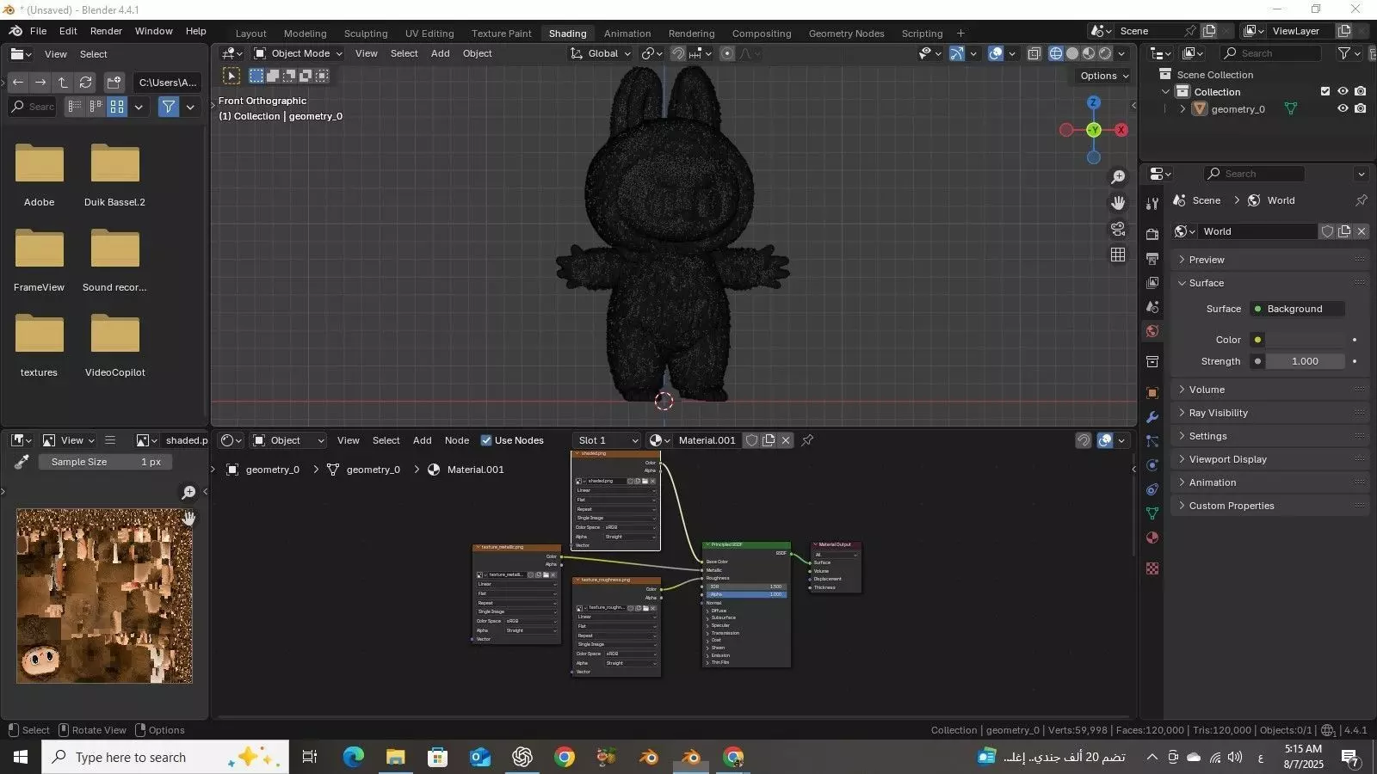Disable geometry_0 in renders camera icon
This screenshot has width=1377, height=774.
[1360, 108]
